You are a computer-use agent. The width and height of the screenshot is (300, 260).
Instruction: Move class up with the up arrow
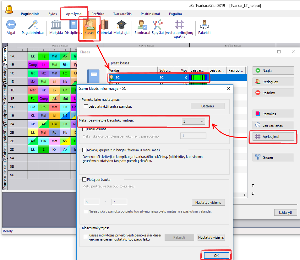[253, 185]
